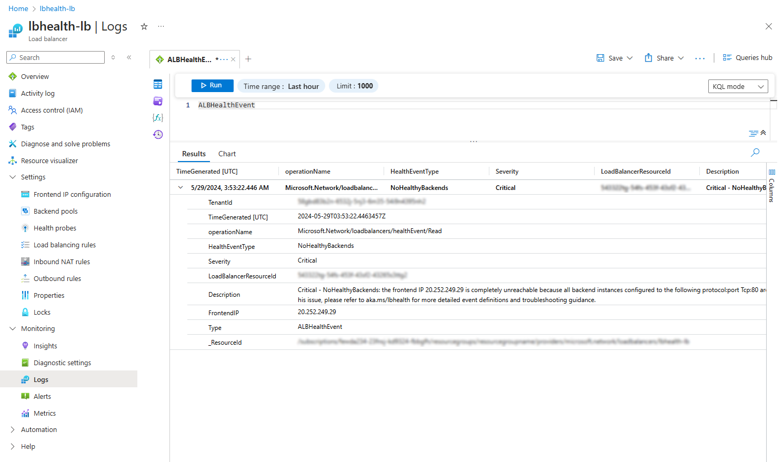Open Insights under Monitoring
783x462 pixels.
[x=45, y=346]
